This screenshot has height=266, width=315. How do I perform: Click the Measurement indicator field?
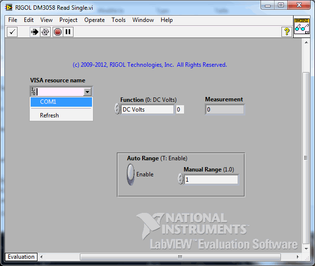[225, 110]
